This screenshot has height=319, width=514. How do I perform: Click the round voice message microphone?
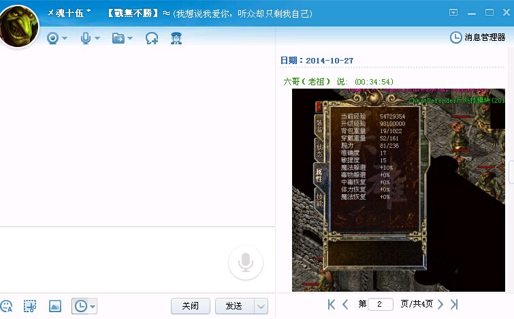(x=246, y=262)
